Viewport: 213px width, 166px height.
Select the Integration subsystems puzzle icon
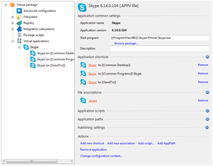point(19,29)
